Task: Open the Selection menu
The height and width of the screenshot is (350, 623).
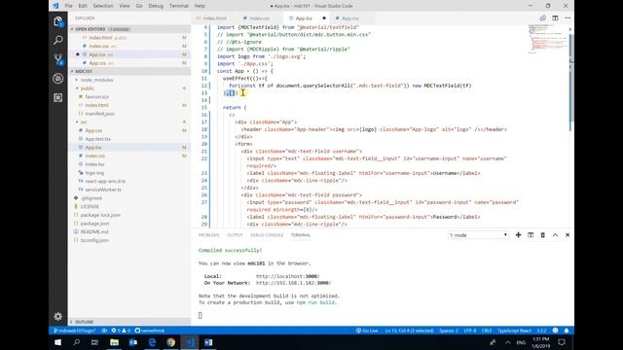Action: [x=103, y=6]
